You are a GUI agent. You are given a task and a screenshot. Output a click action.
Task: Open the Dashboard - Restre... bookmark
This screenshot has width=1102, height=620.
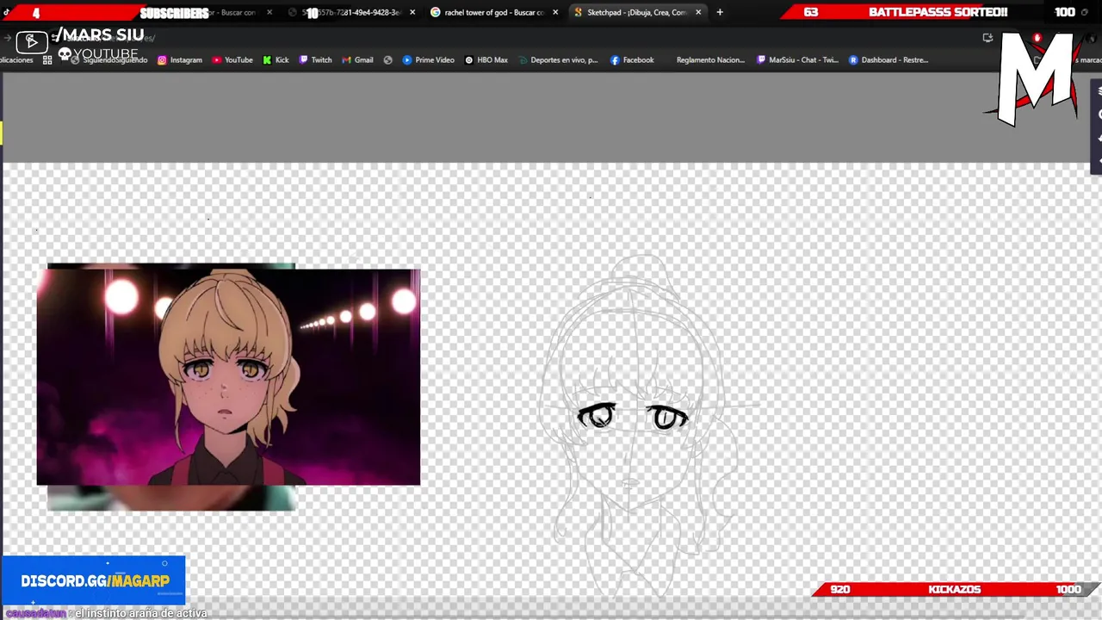point(888,60)
